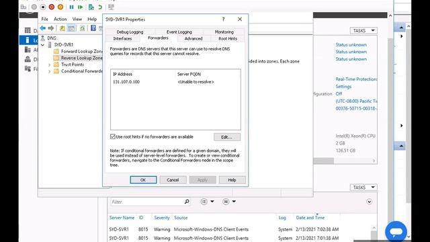Click the horizontal scrollbar in properties pane

[x=324, y=161]
